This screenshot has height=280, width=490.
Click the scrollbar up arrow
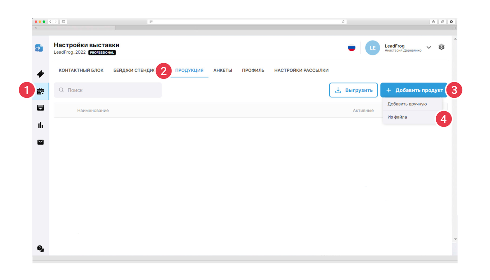pos(455,39)
